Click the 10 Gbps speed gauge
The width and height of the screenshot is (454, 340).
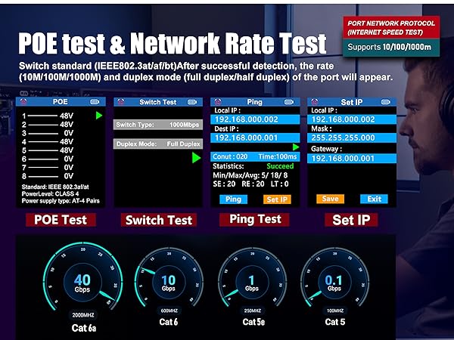169,277
